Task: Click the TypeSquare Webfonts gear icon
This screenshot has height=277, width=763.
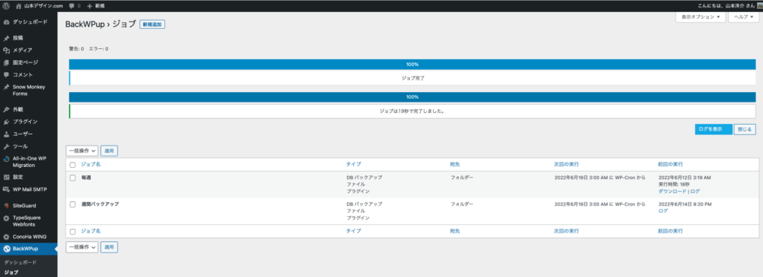Action: pyautogui.click(x=6, y=218)
